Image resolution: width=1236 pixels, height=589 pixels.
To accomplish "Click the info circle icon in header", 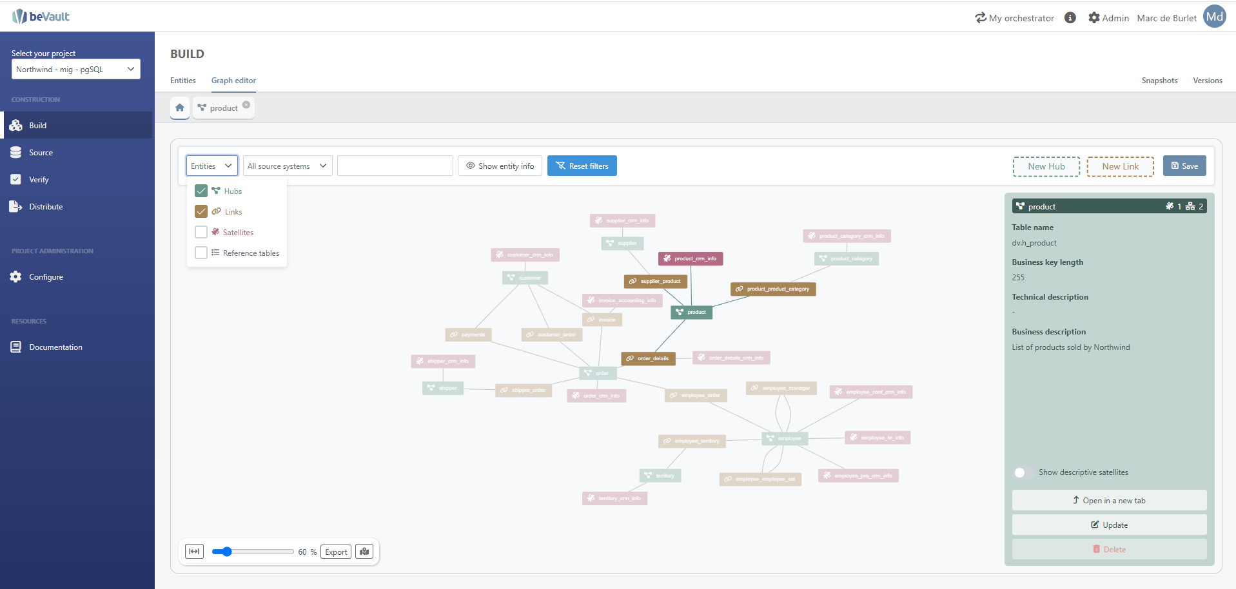I will 1070,18.
